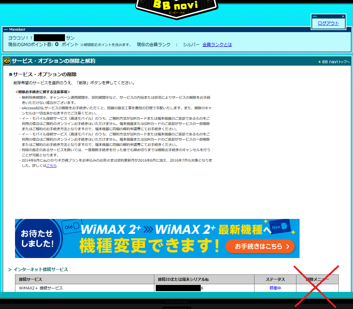Image resolution: width=353 pixels, height=309 pixels.
Task: Click the Old badge on banner
Action: [72, 226]
